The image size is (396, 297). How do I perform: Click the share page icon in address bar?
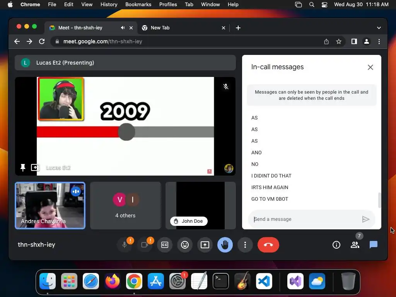[326, 41]
